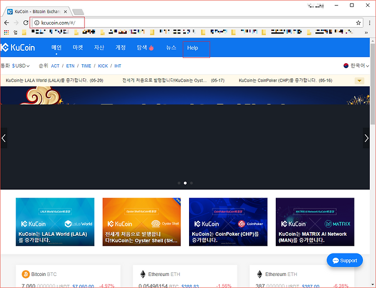Screen dimensions: 376x288
Task: Open the 마켓 menu item
Action: tap(78, 48)
